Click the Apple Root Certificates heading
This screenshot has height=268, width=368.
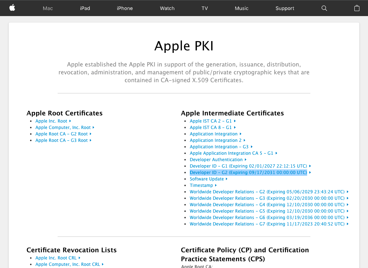tap(64, 113)
